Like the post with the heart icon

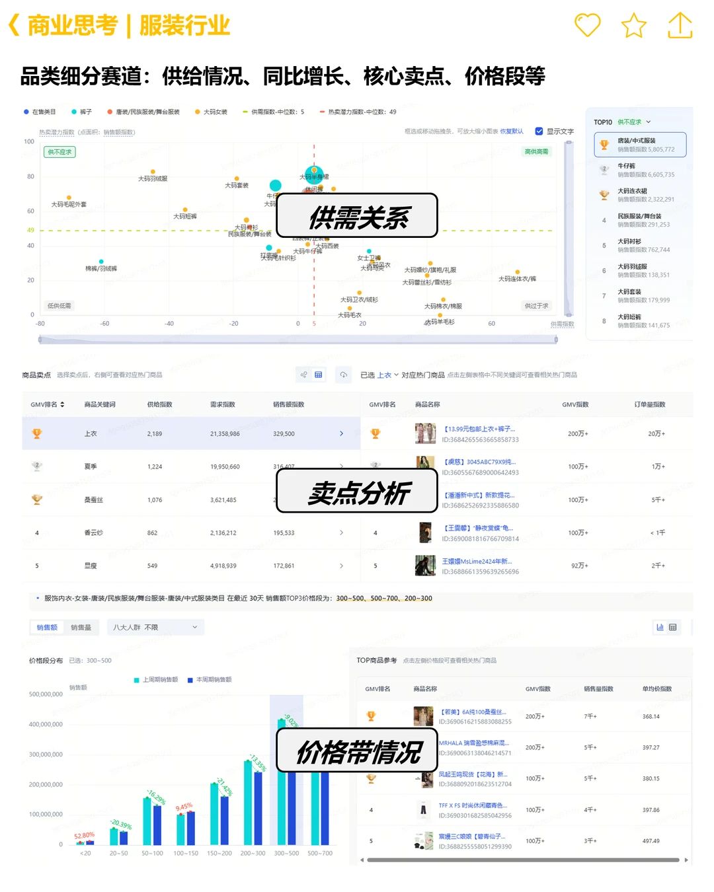tap(587, 25)
